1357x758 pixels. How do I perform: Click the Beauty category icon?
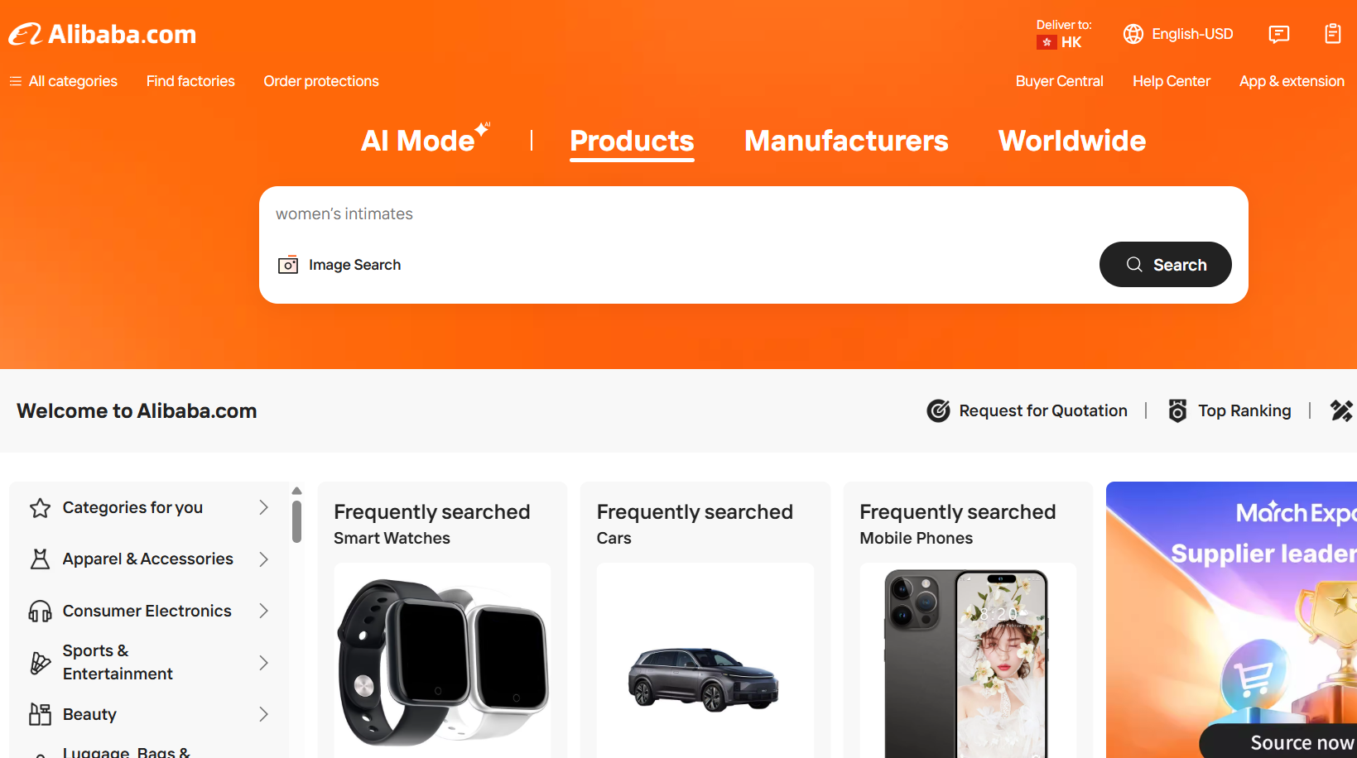coord(40,714)
